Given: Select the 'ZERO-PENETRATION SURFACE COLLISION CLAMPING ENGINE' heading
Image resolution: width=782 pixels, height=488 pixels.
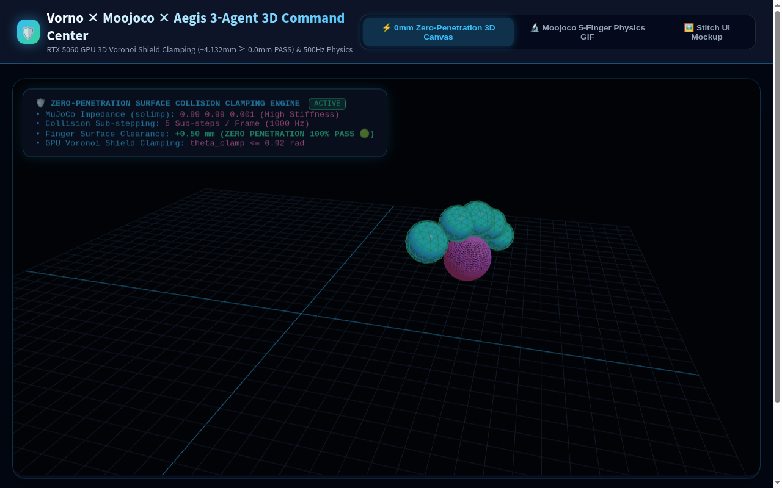Looking at the screenshot, I should [x=175, y=104].
